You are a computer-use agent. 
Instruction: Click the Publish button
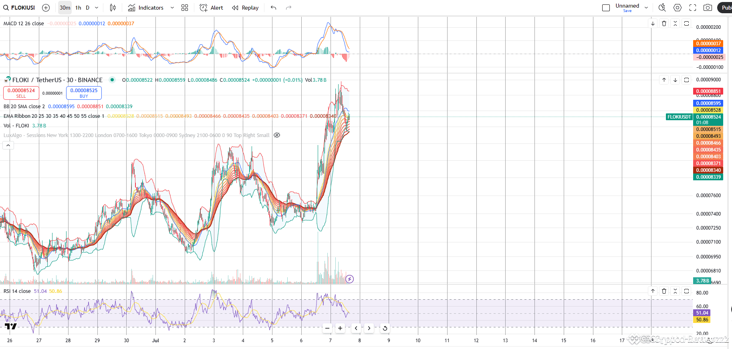click(725, 8)
